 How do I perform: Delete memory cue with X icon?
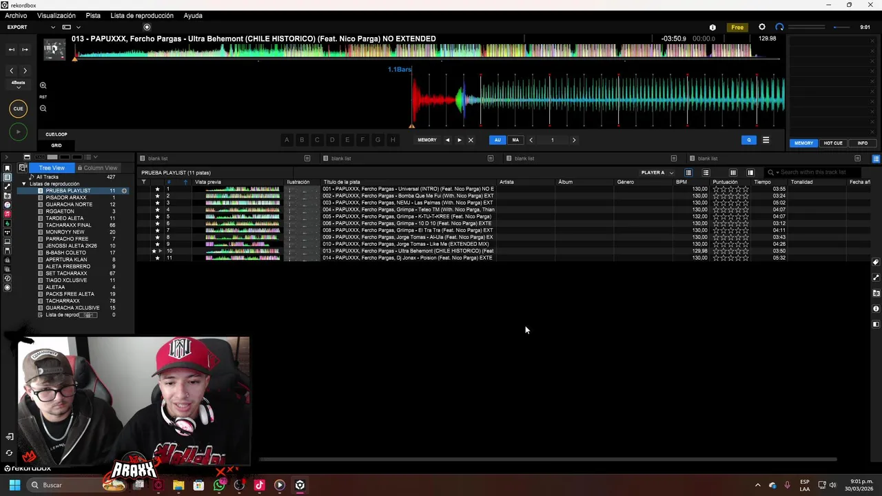[x=471, y=140]
